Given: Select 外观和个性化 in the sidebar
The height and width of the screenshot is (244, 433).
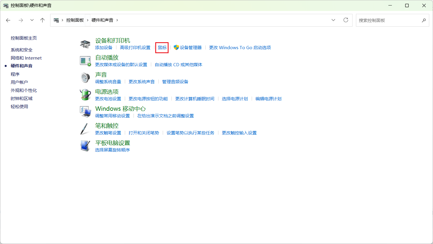Looking at the screenshot, I should (x=24, y=90).
